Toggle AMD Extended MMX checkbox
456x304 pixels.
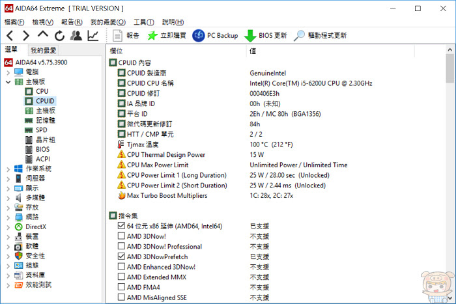click(121, 277)
